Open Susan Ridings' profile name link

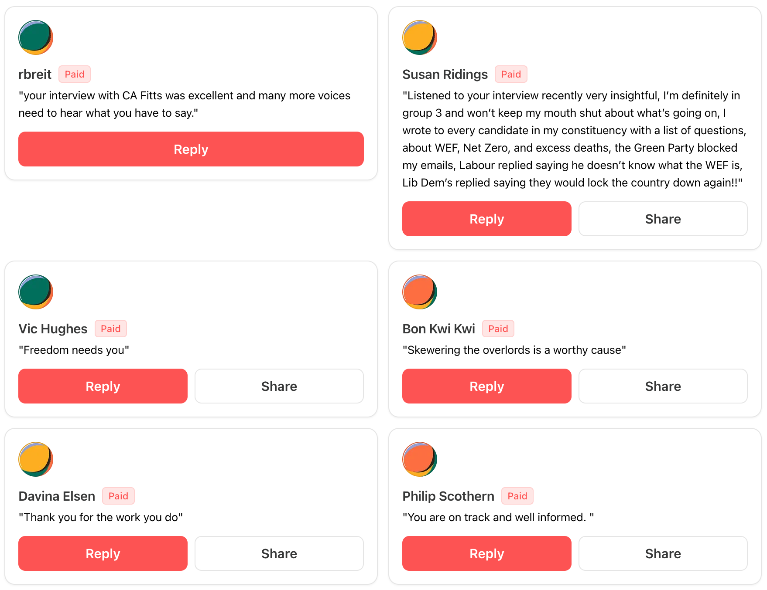pyautogui.click(x=445, y=75)
